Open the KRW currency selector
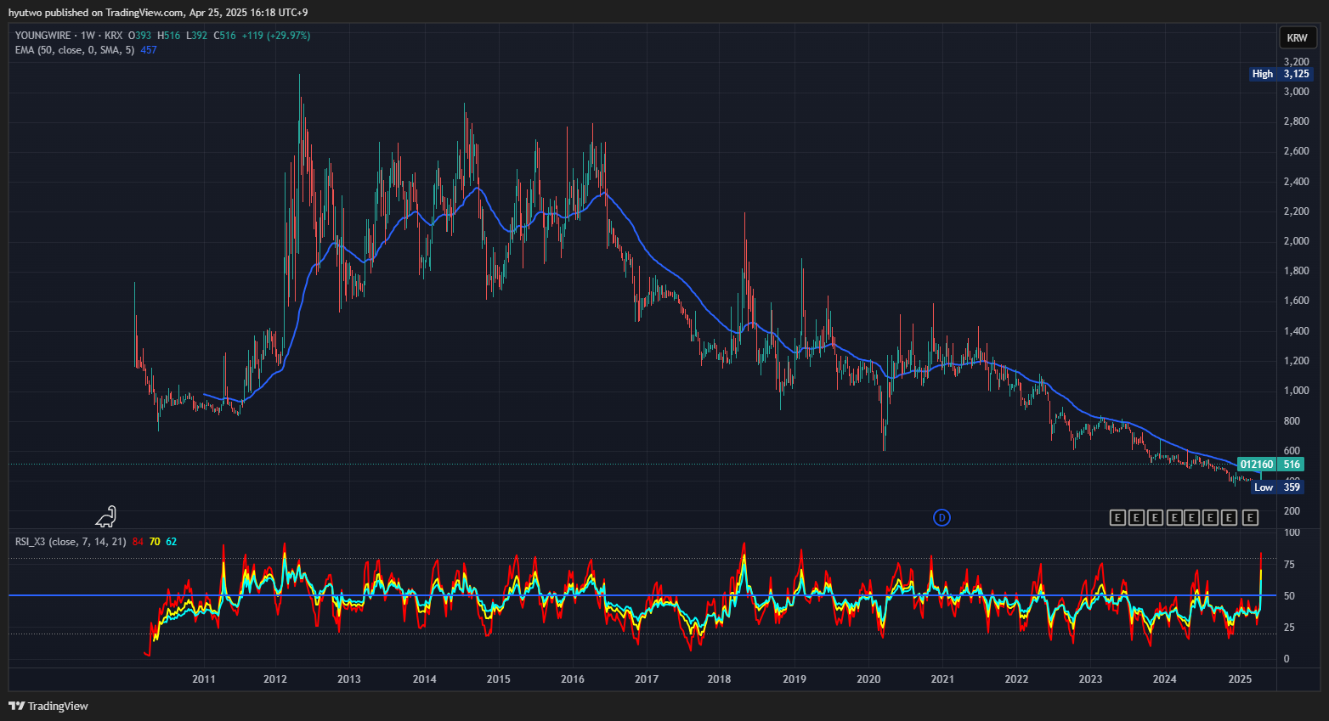The height and width of the screenshot is (721, 1329). [1297, 37]
